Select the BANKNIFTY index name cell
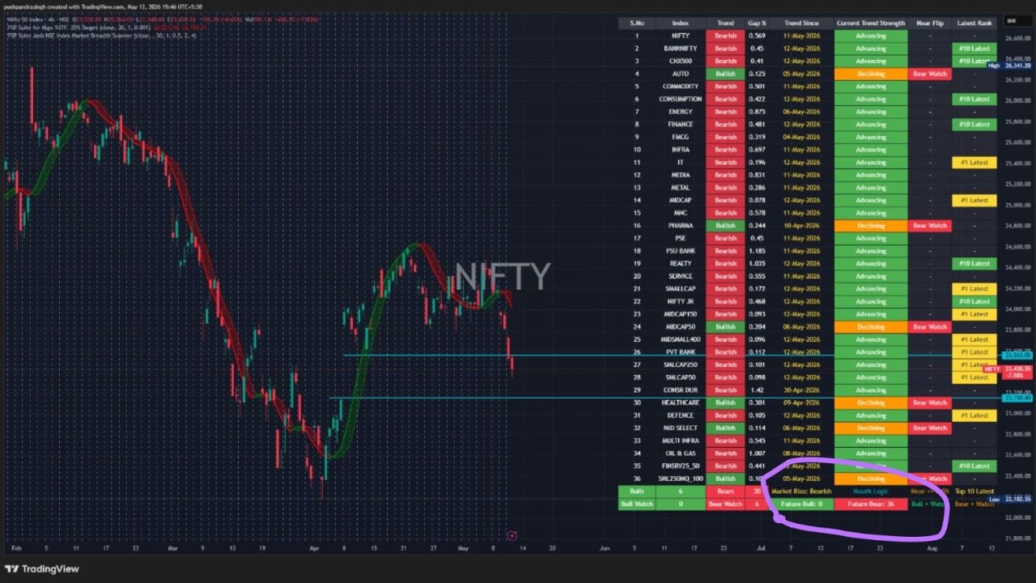 coord(680,49)
